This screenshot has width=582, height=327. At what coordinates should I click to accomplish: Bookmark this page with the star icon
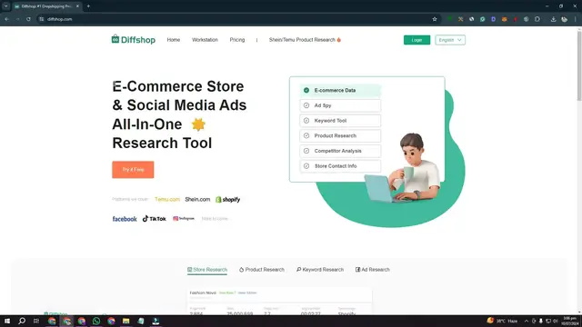pos(435,19)
